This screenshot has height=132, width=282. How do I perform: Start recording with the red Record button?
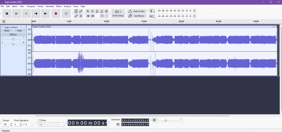pos(56,14)
